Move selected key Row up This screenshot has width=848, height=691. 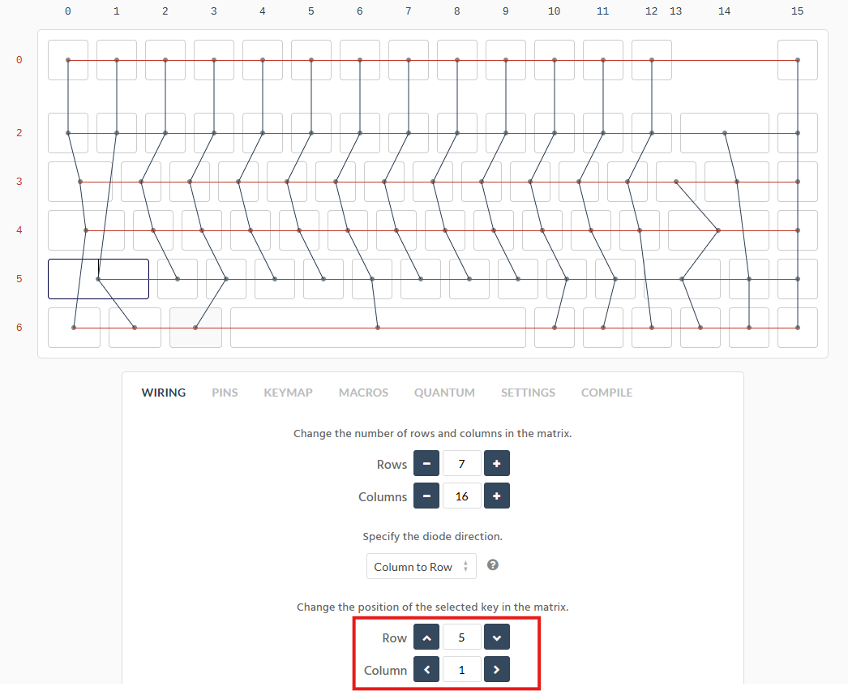426,637
